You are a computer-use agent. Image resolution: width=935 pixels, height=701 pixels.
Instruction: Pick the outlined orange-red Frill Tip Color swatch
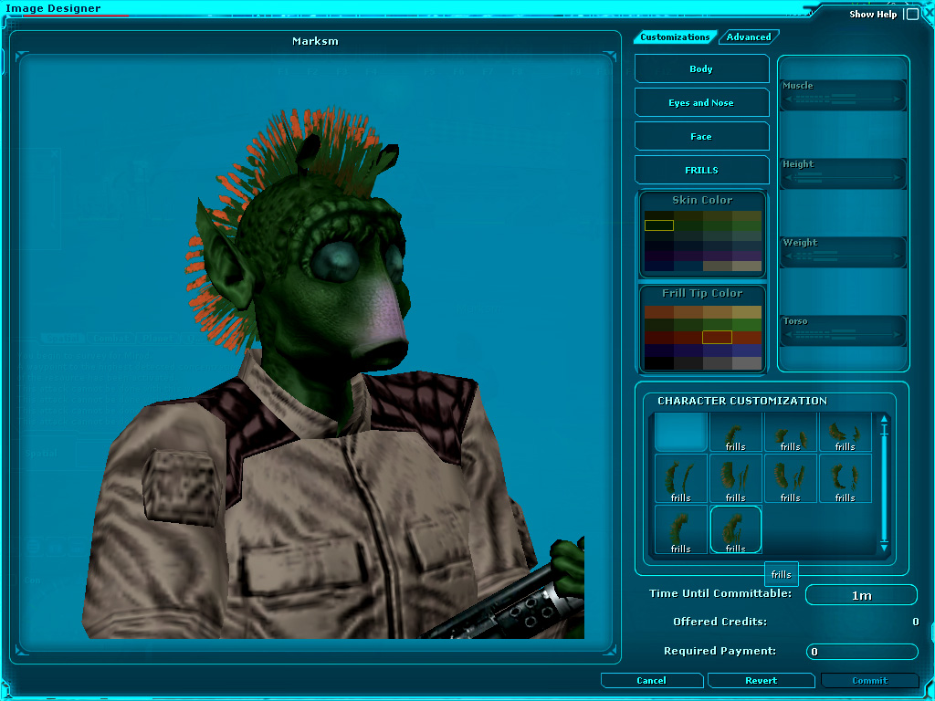click(718, 338)
